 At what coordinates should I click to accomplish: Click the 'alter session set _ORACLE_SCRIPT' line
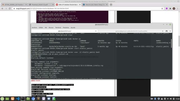click(53, 85)
